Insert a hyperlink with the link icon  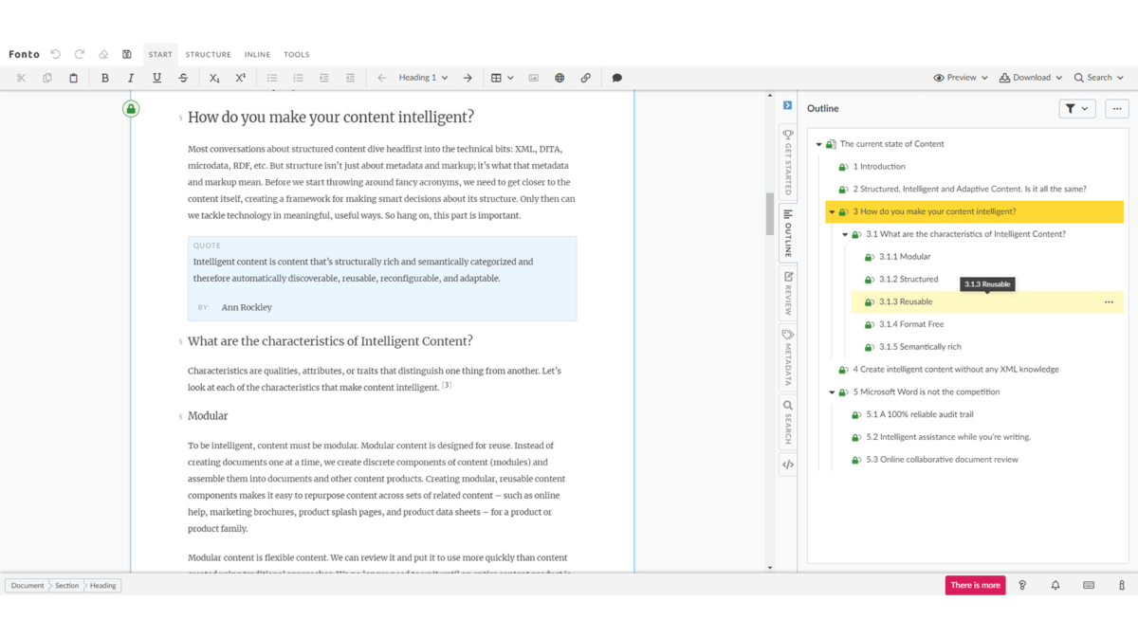[585, 78]
